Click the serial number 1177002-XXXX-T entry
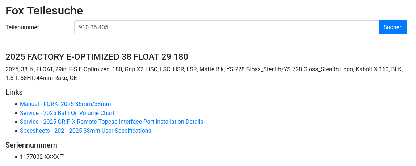416x166 pixels. point(42,157)
